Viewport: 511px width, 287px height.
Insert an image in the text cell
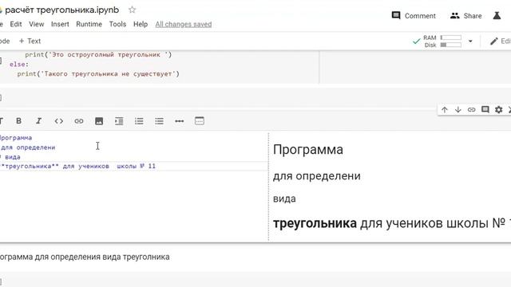(x=99, y=121)
